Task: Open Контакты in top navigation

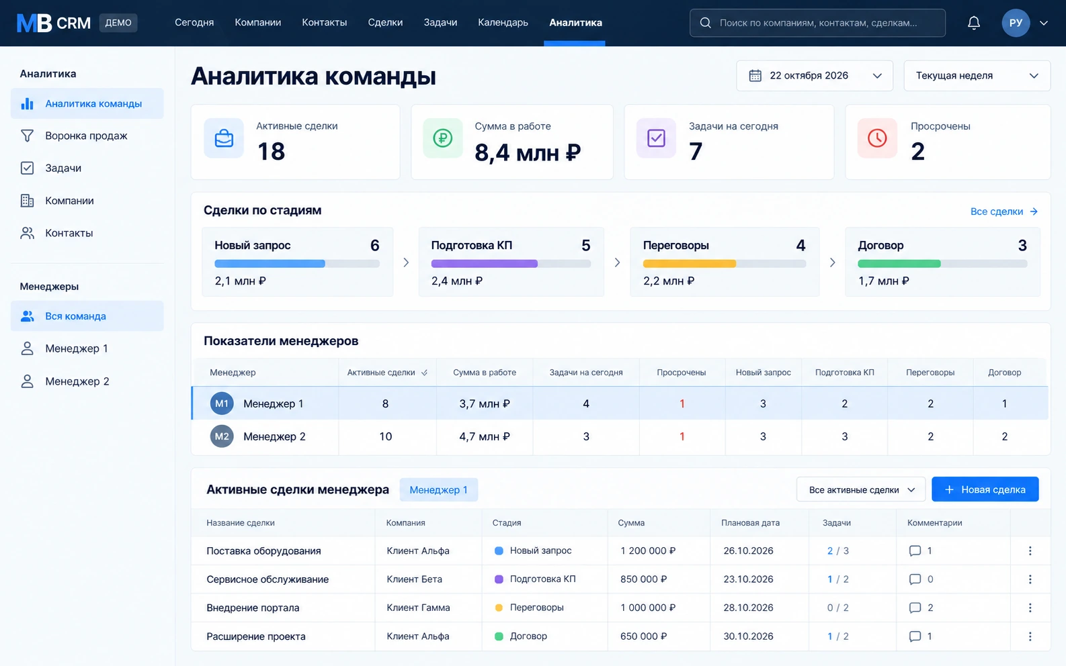Action: point(325,23)
